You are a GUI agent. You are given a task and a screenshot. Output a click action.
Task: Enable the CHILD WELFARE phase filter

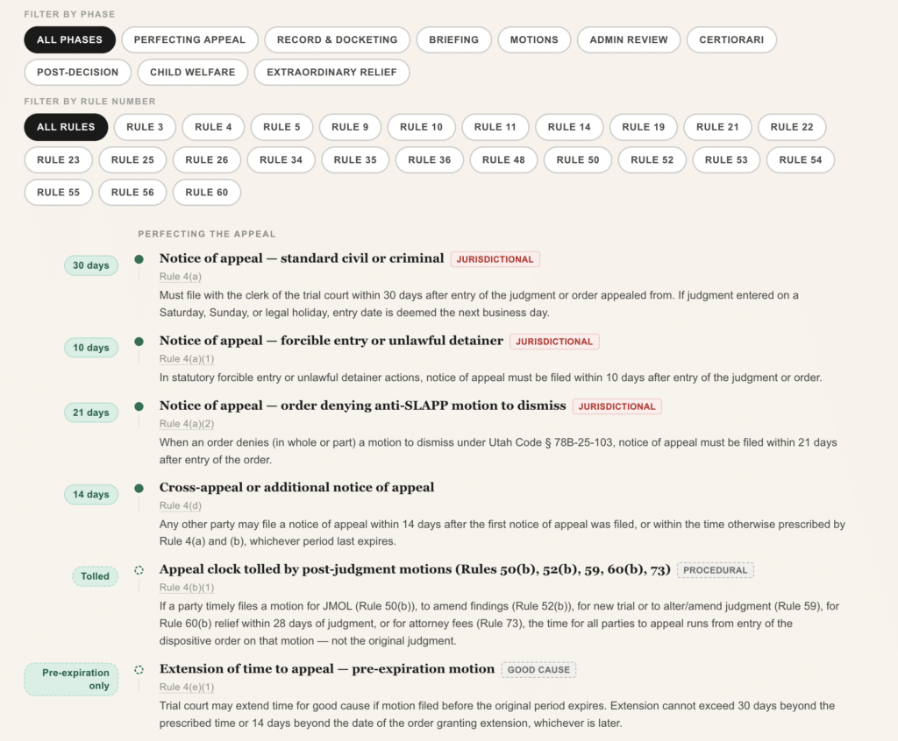[x=192, y=72]
